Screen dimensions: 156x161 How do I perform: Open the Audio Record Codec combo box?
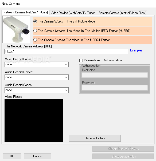click(37, 90)
